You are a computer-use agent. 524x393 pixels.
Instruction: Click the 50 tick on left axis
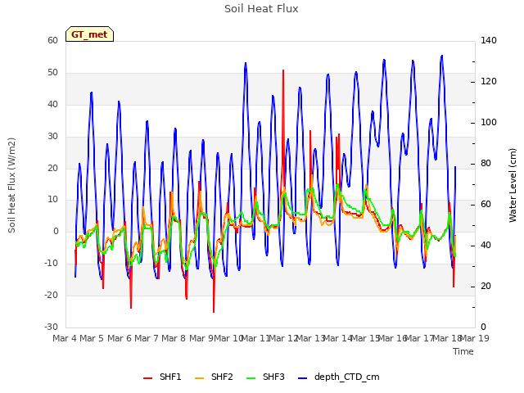(x=52, y=73)
